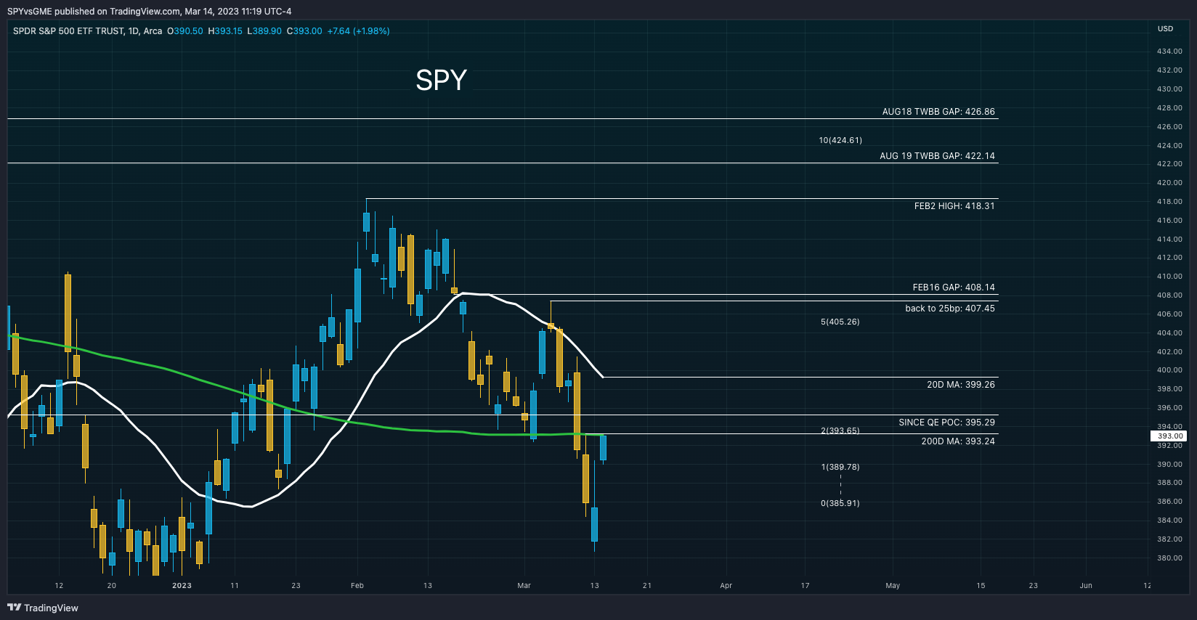This screenshot has height=620, width=1197.
Task: Click the 0(385.91) fib level label
Action: 840,503
